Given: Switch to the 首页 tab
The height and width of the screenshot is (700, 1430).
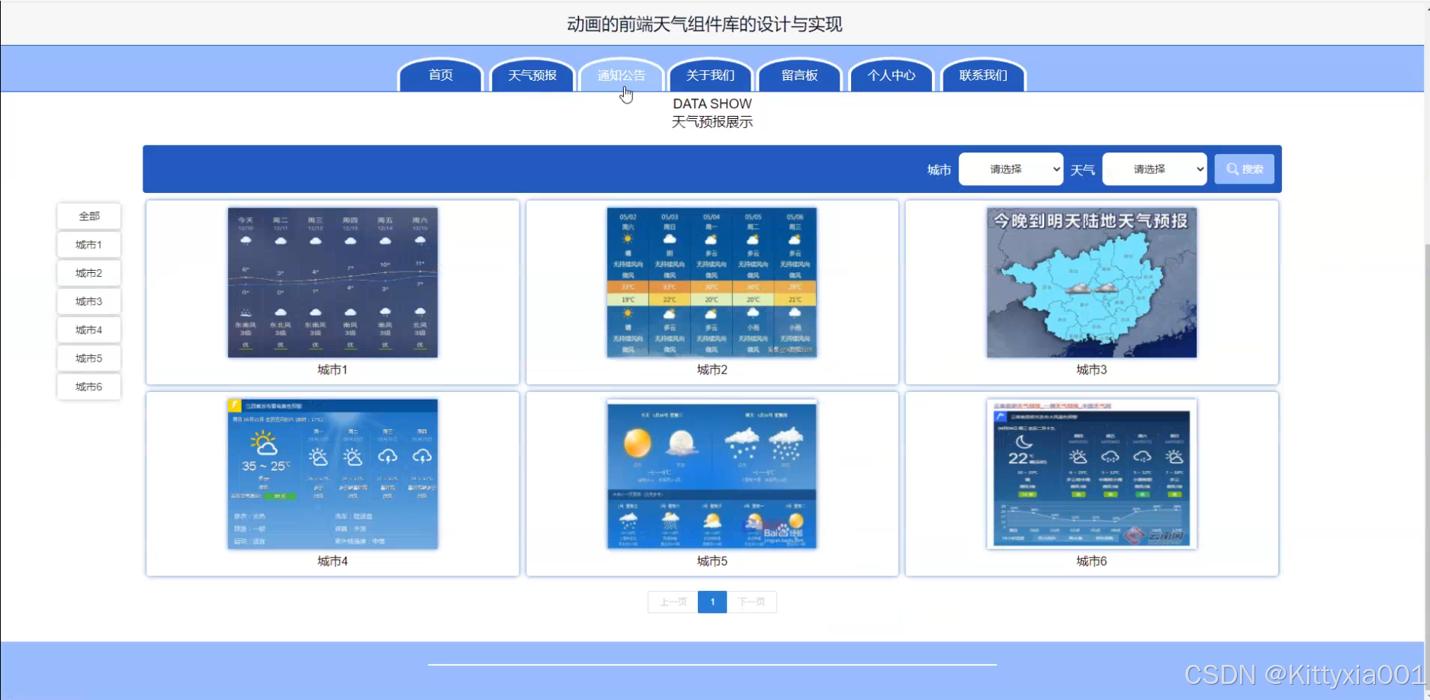Looking at the screenshot, I should [439, 75].
